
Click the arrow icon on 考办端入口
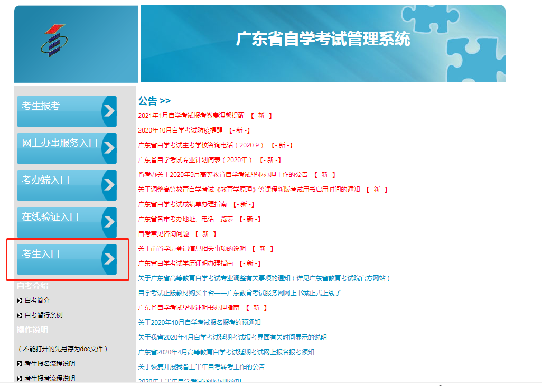(x=109, y=185)
